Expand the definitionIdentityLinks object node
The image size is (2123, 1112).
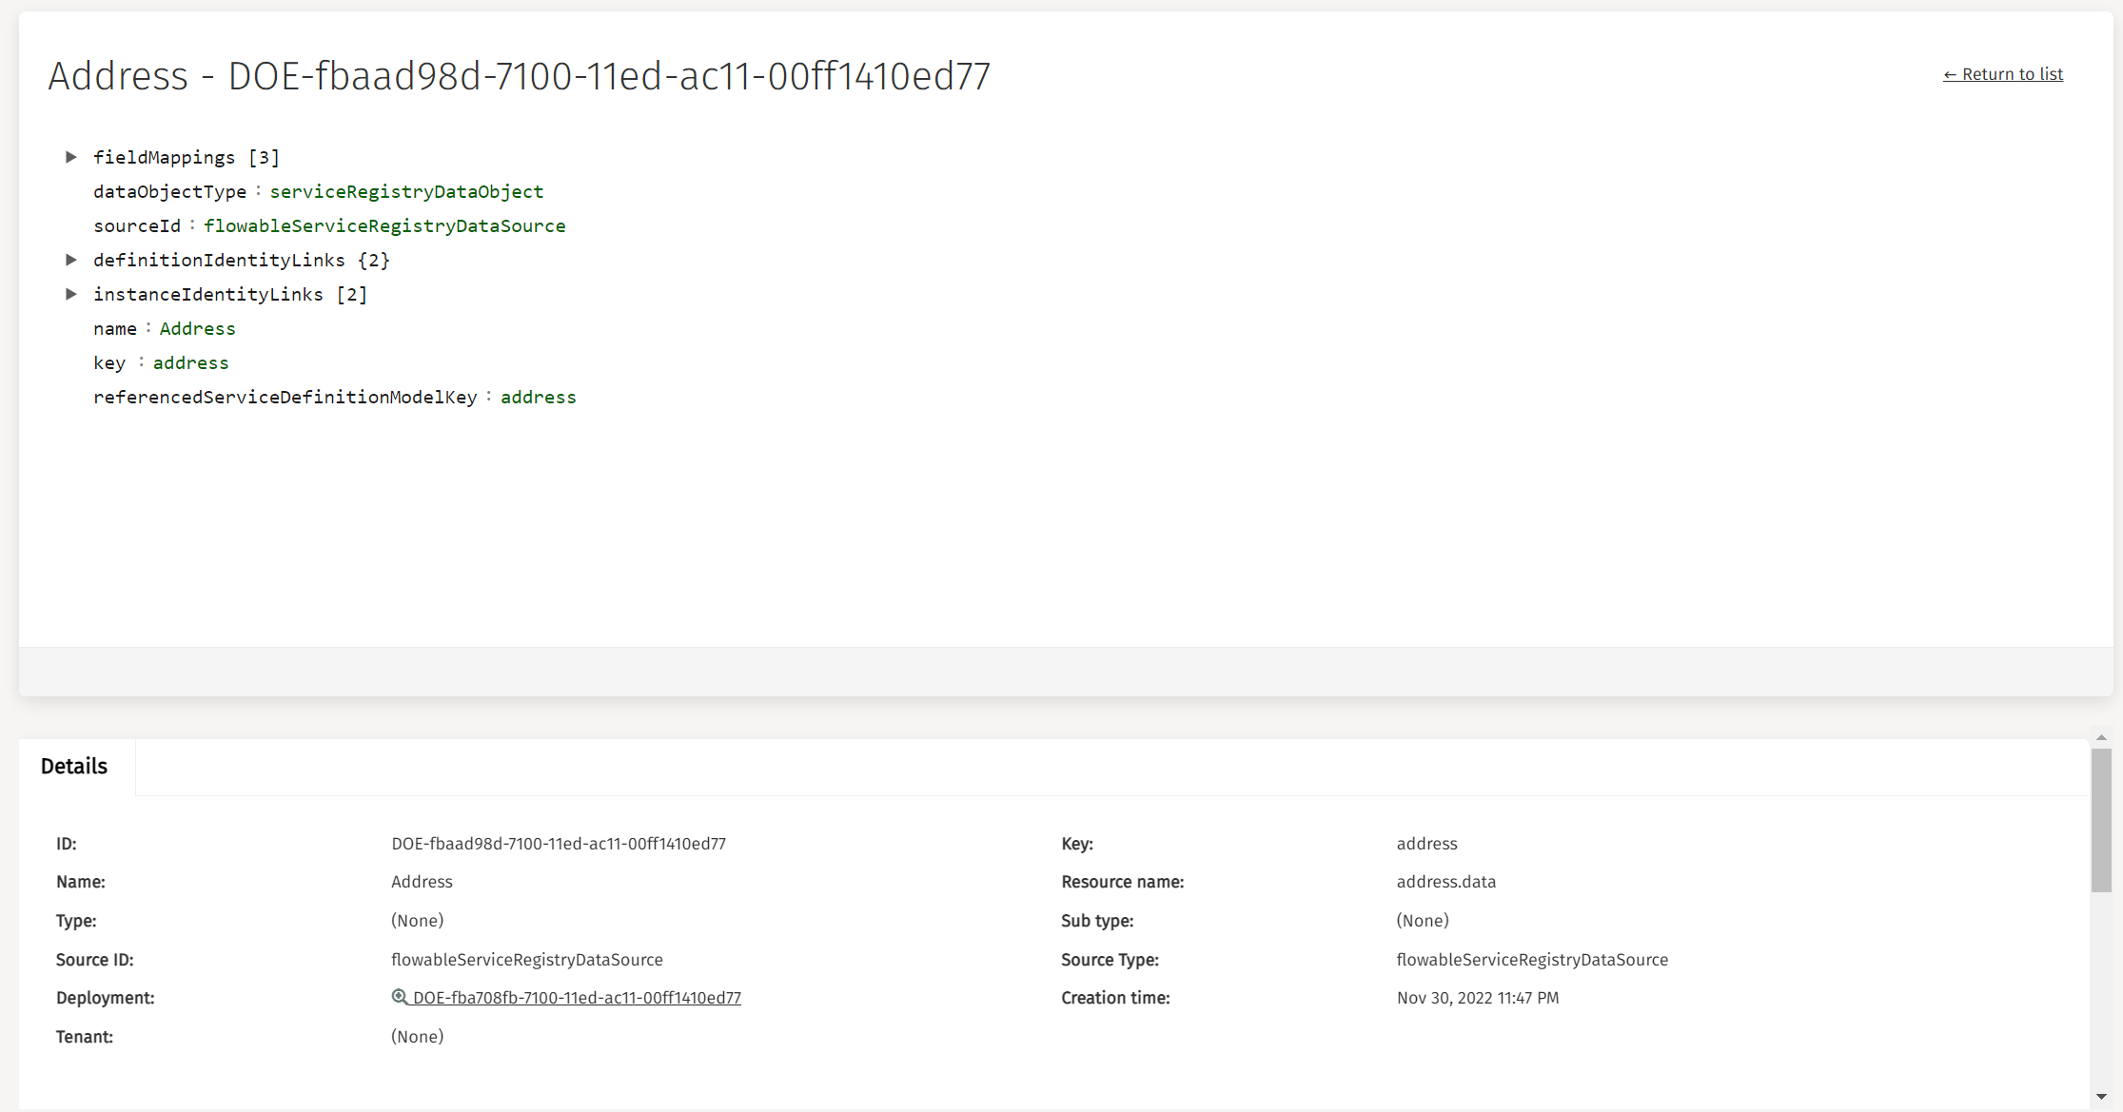point(71,260)
